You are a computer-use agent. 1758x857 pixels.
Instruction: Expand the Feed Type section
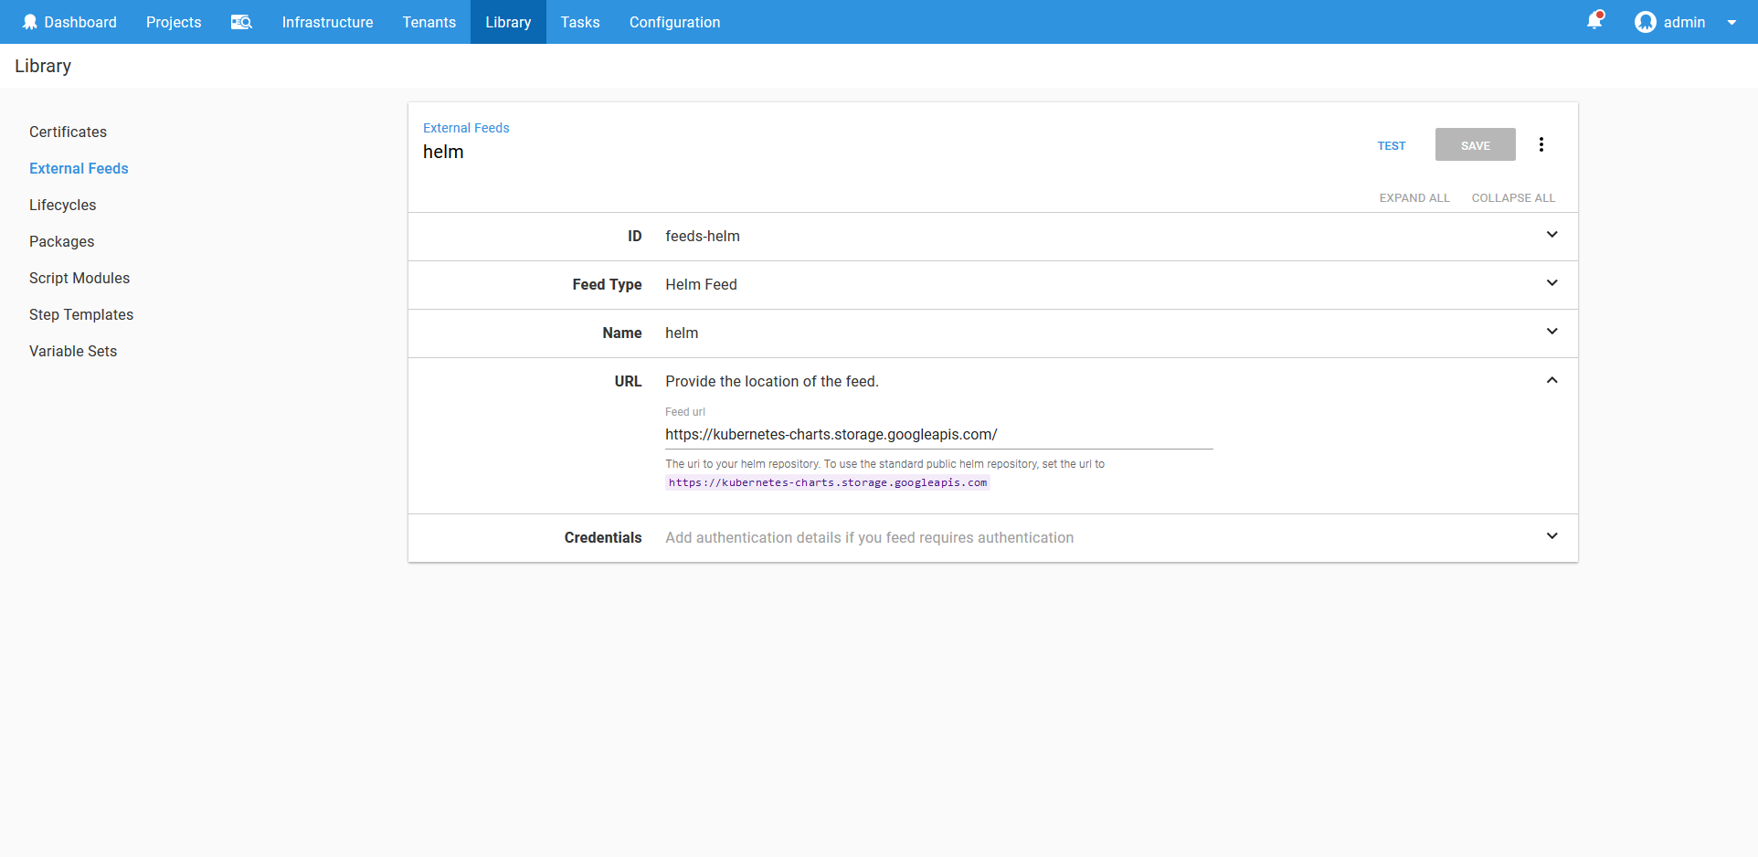[1551, 283]
